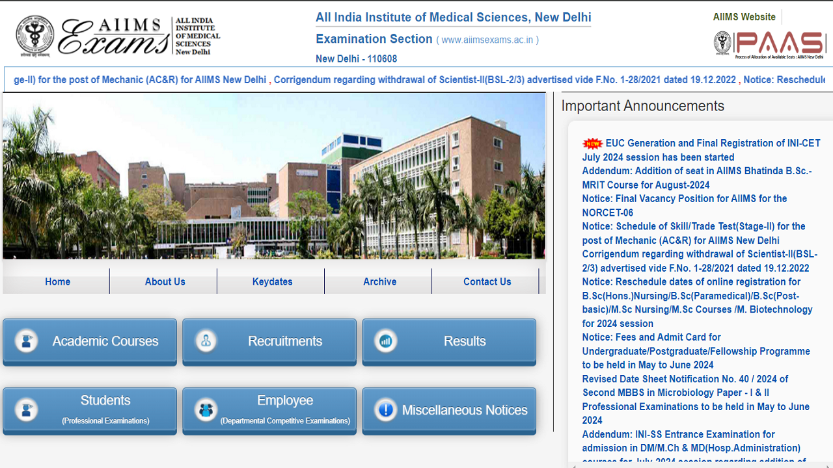Image resolution: width=833 pixels, height=468 pixels.
Task: Open the PAAS seat allocation logo
Action: tap(769, 44)
